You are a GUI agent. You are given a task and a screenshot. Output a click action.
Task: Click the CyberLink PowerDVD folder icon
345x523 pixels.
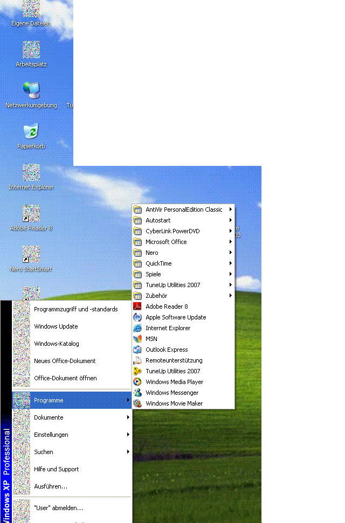137,231
